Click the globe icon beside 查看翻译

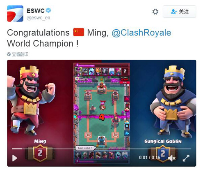(x=9, y=54)
